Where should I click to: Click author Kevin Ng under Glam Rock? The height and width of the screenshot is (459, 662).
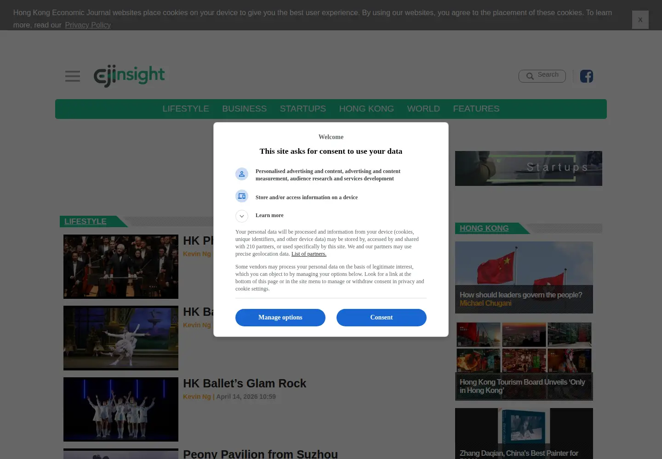click(x=197, y=397)
